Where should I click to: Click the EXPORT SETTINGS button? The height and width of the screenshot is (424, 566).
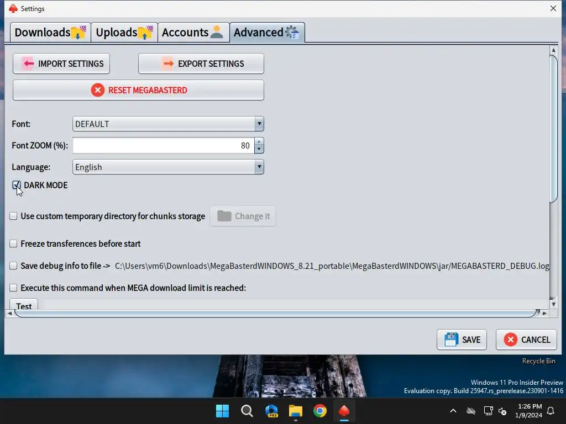tap(201, 64)
